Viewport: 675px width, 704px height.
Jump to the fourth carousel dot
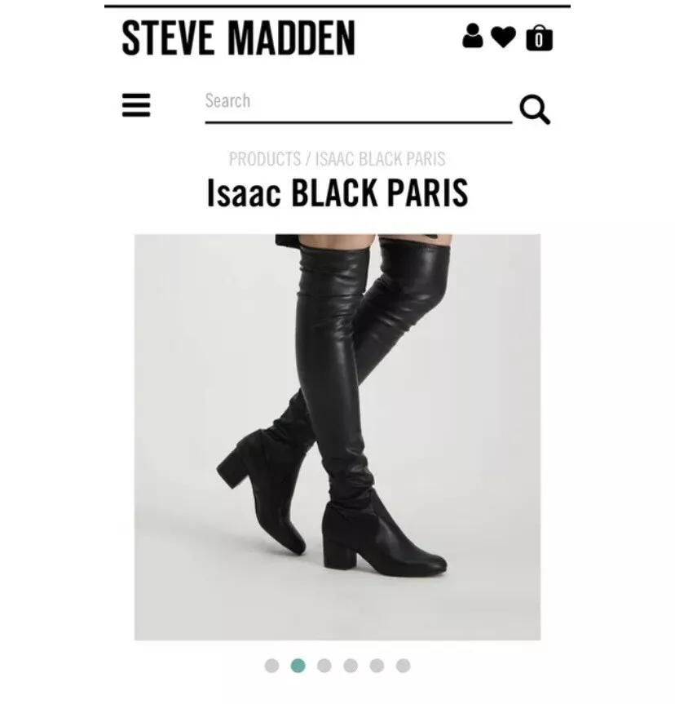click(351, 666)
